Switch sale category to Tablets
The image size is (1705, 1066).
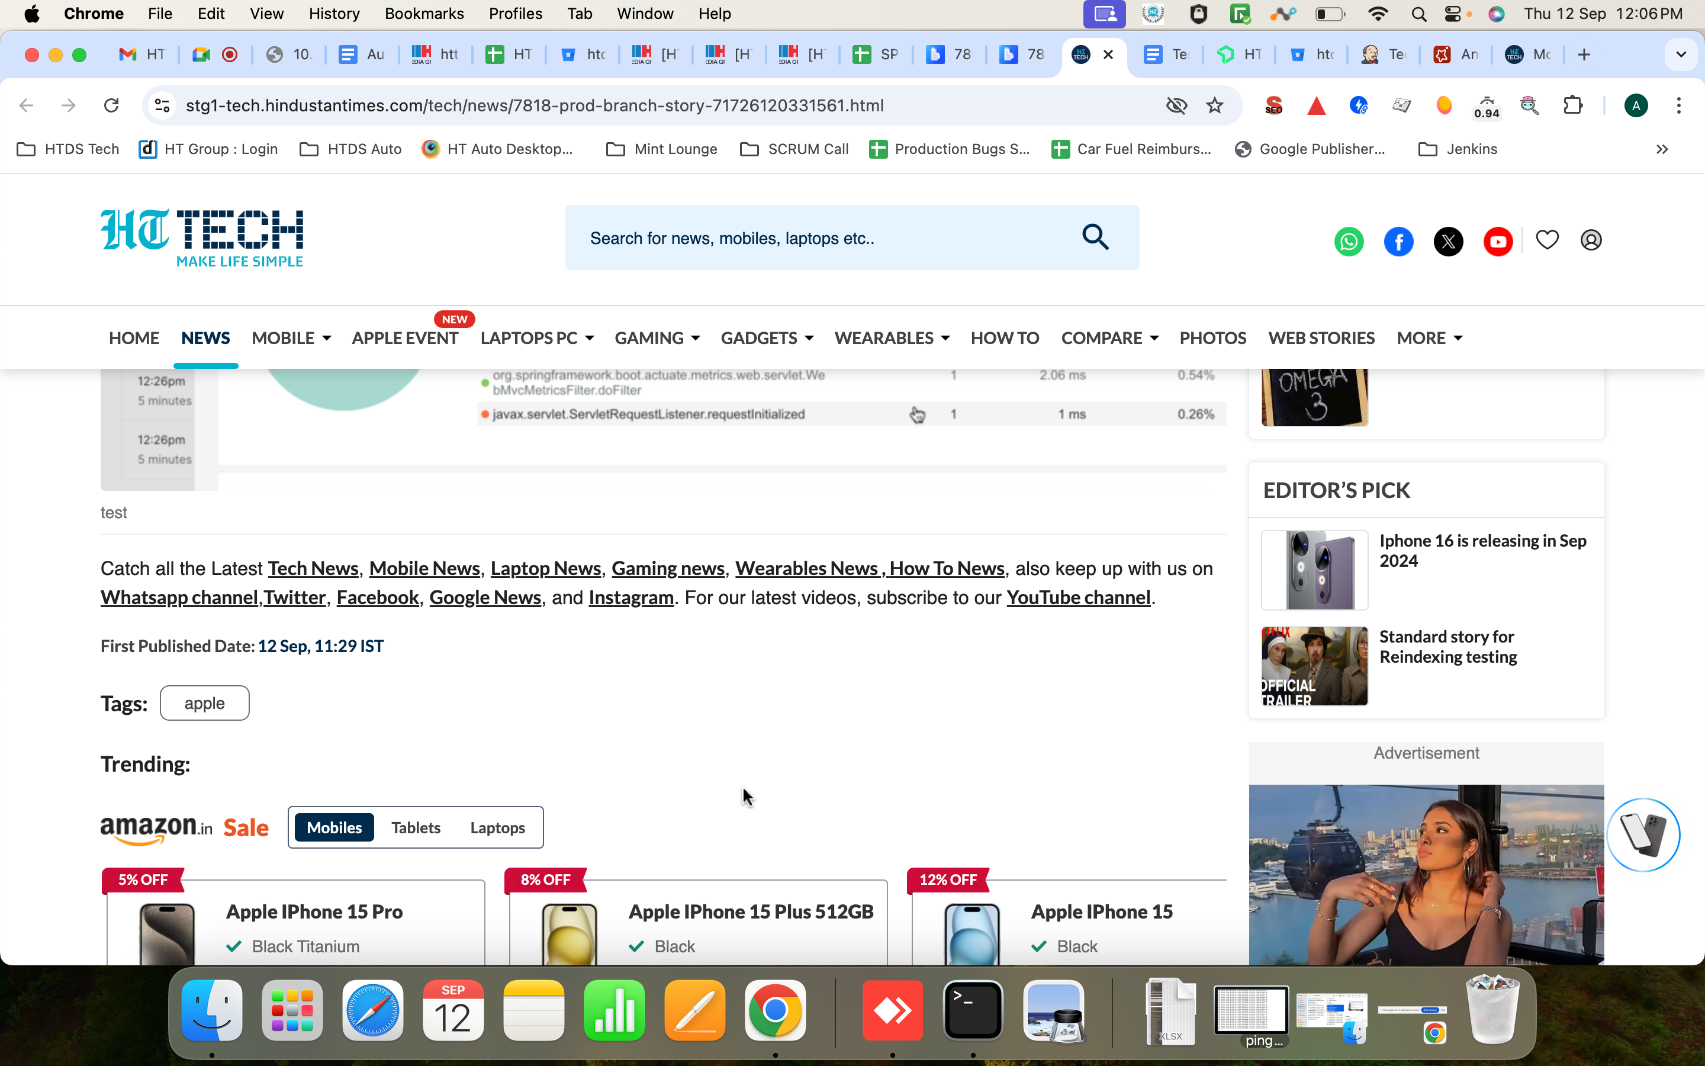[416, 827]
